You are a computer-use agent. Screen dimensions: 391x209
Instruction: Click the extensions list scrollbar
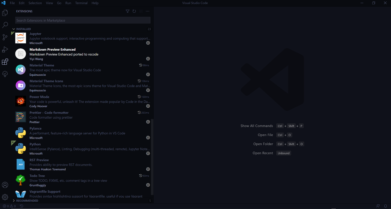pyautogui.click(x=152, y=157)
